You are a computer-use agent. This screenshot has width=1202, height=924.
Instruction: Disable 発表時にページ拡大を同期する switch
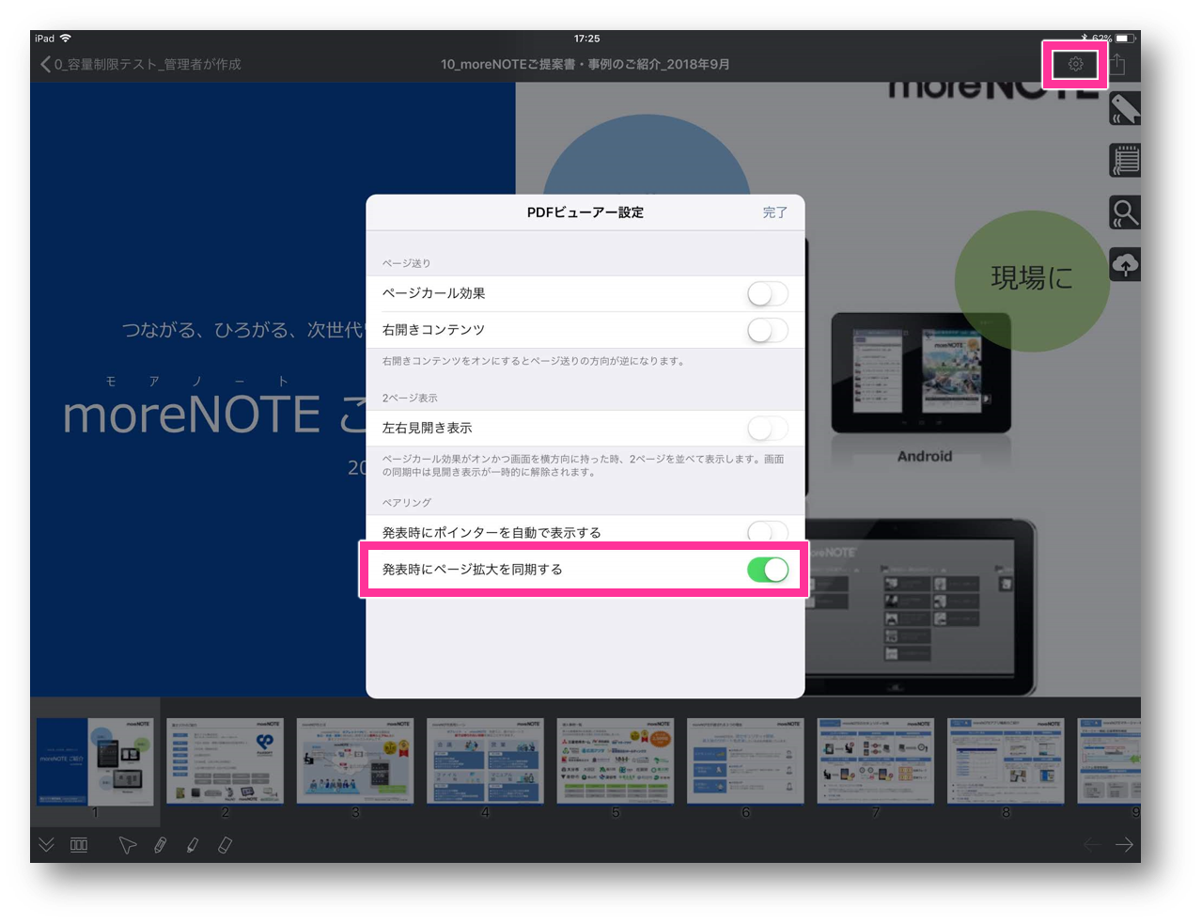tap(768, 570)
